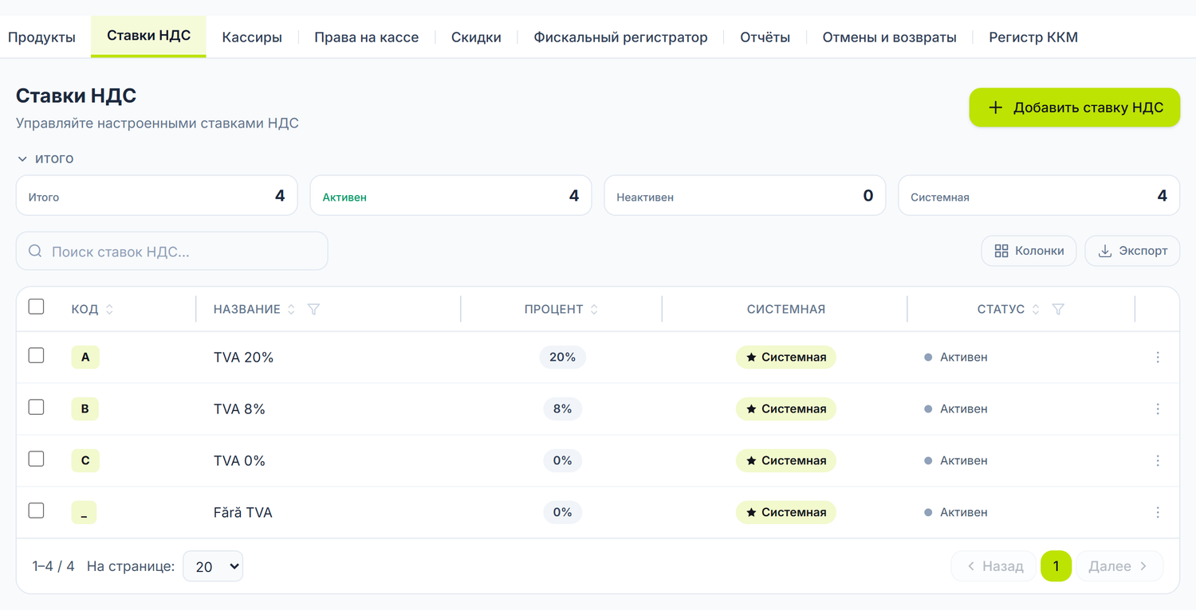Click the Системная summary card
Image resolution: width=1196 pixels, height=610 pixels.
coord(1039,196)
